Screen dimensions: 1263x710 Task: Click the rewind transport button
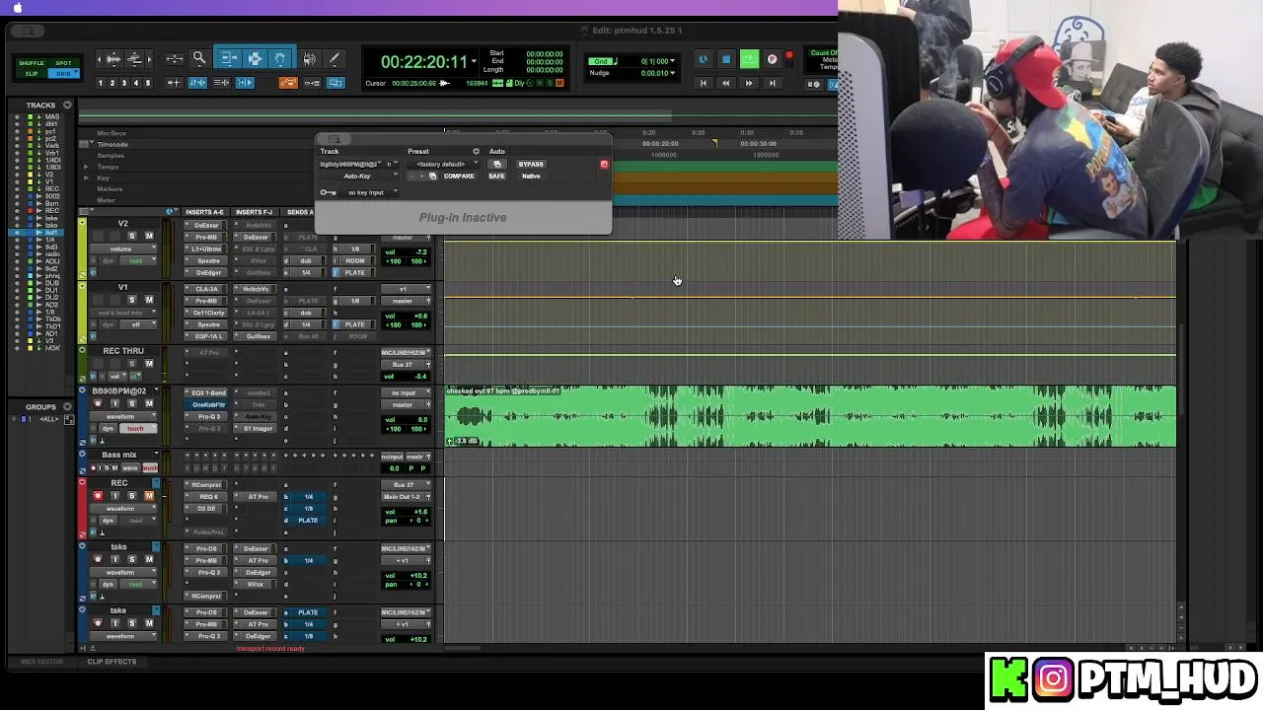point(725,84)
